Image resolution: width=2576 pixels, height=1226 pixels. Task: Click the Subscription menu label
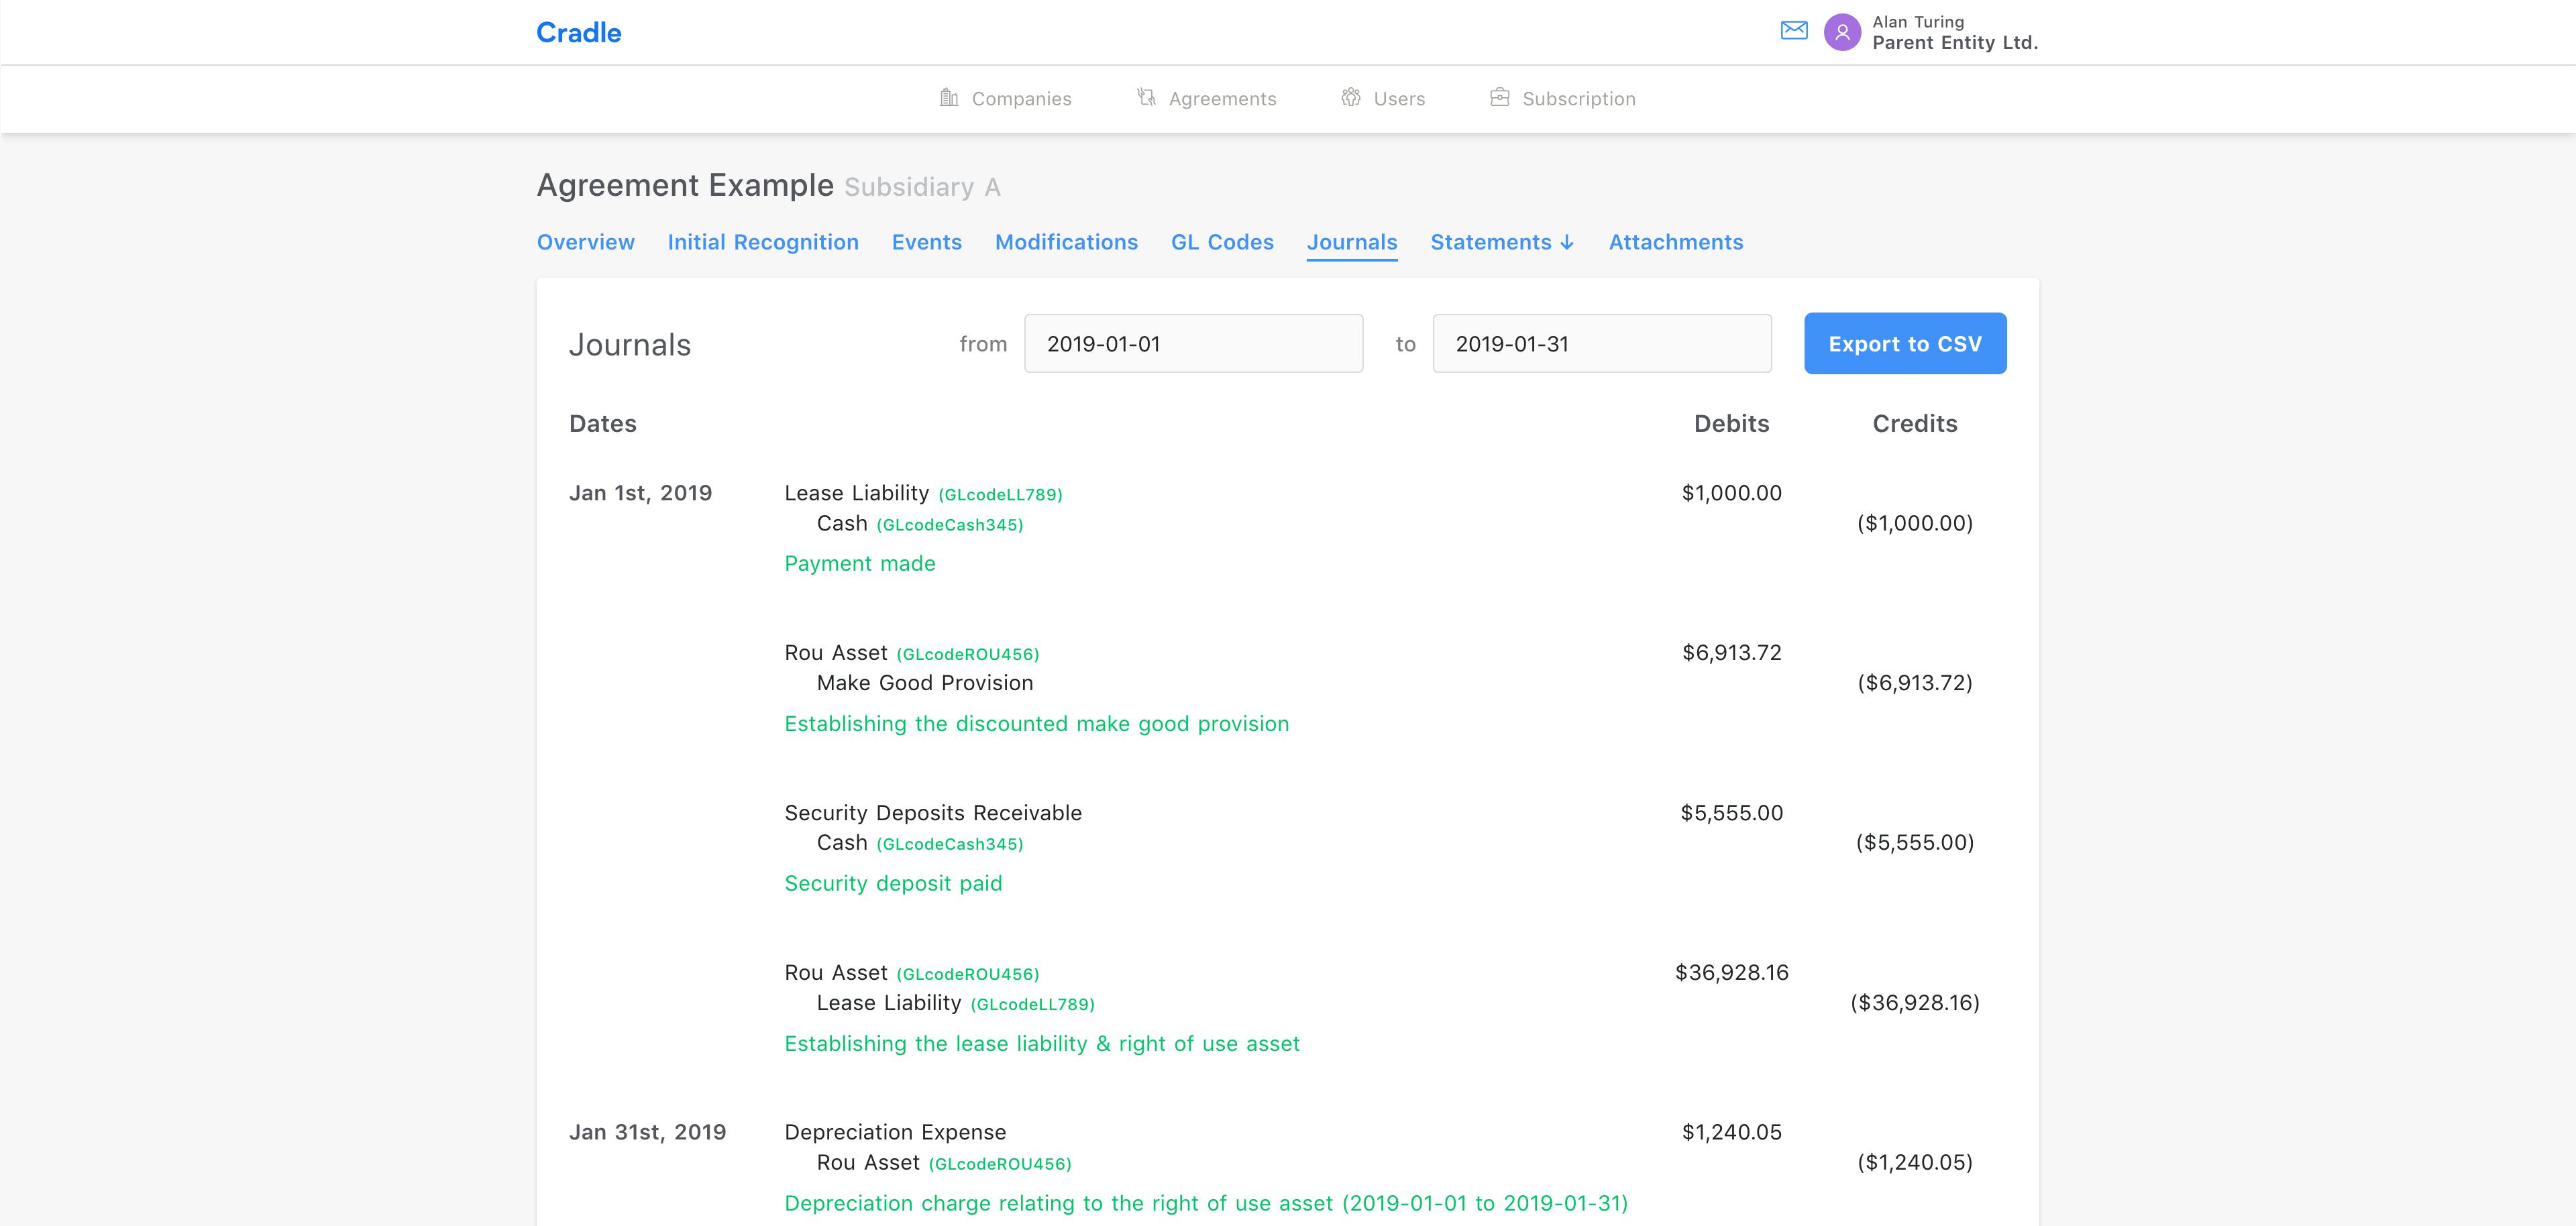[x=1579, y=99]
